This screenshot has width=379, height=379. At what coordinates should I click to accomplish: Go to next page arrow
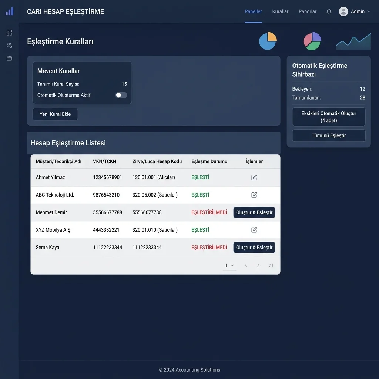[258, 265]
